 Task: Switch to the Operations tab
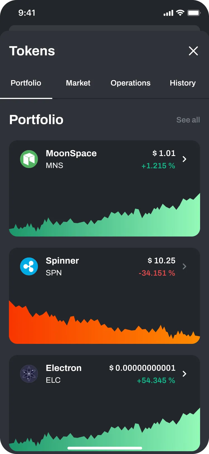pyautogui.click(x=130, y=83)
